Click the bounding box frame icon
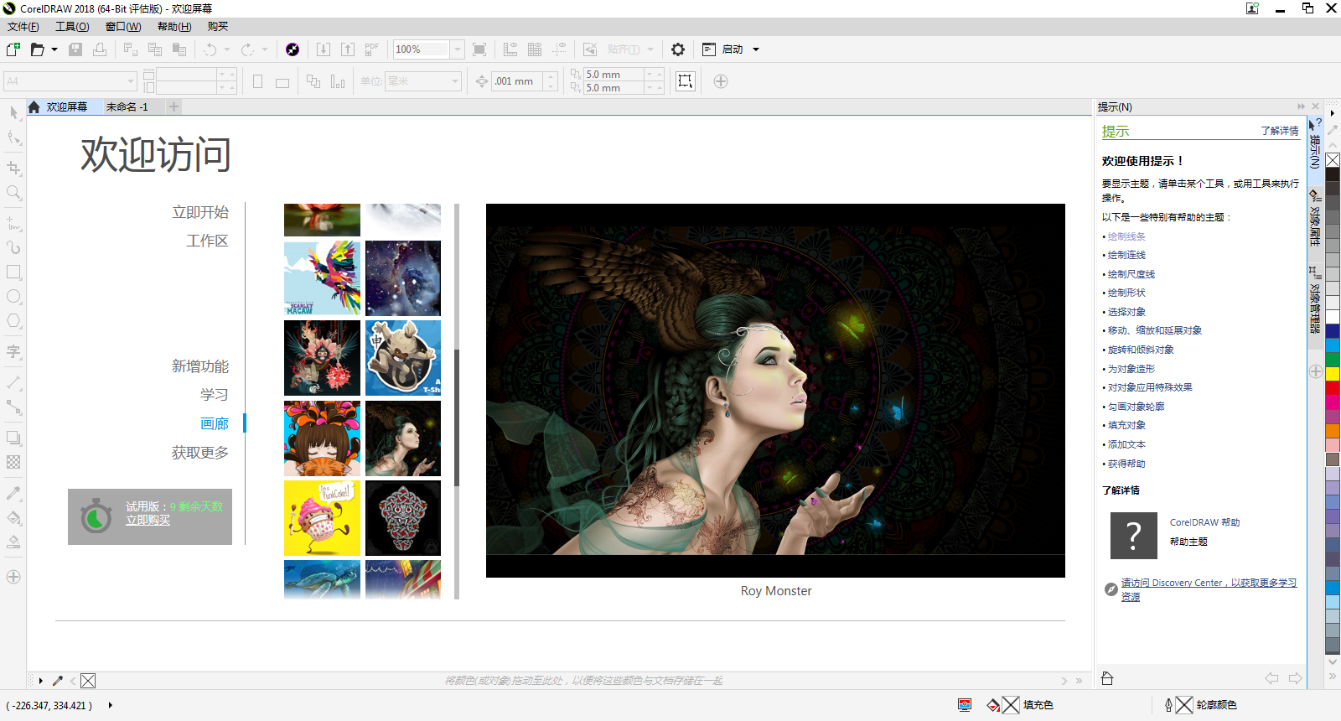The image size is (1341, 721). (686, 81)
